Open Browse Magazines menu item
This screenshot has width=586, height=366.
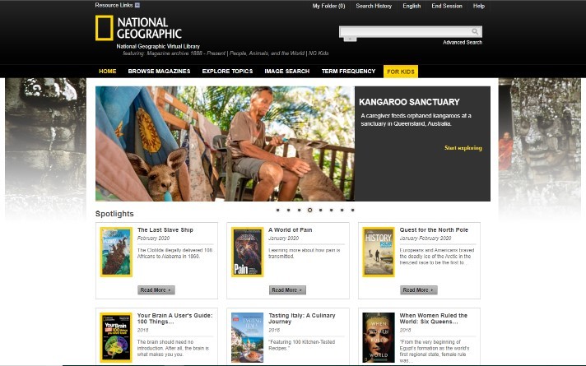tap(159, 72)
